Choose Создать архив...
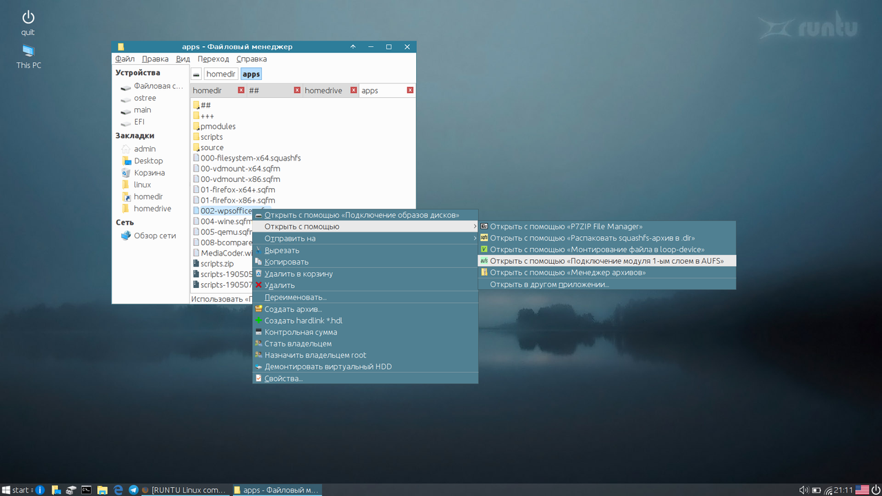882x496 pixels. pyautogui.click(x=365, y=309)
